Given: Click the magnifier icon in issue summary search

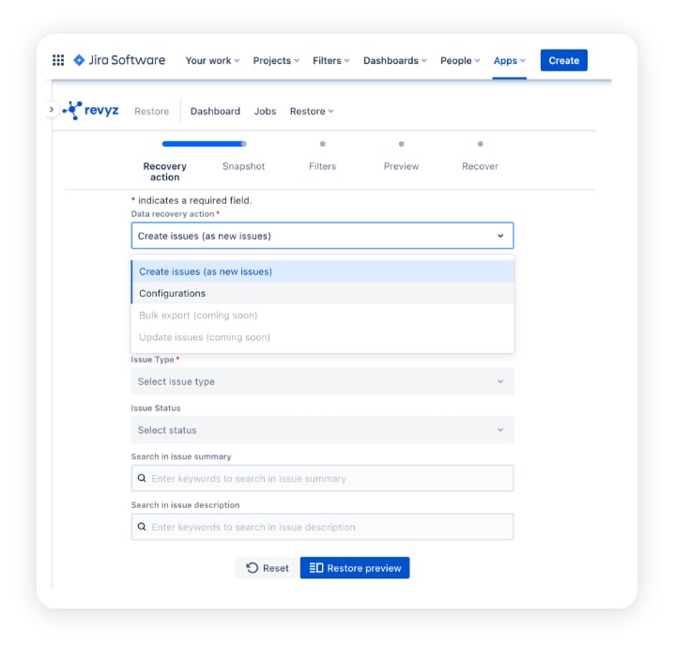Looking at the screenshot, I should tap(143, 479).
